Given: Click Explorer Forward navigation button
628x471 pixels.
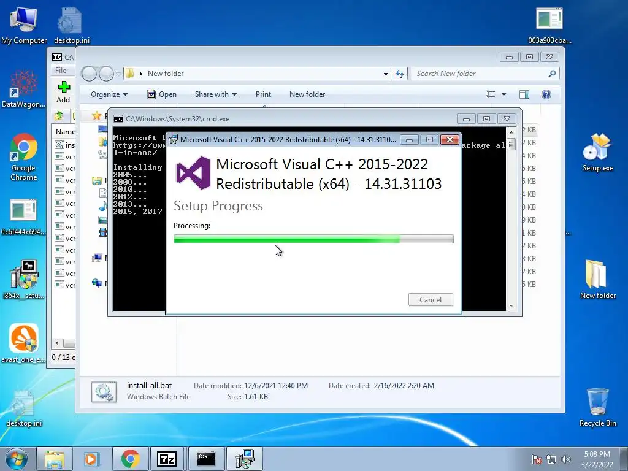Looking at the screenshot, I should (x=106, y=74).
